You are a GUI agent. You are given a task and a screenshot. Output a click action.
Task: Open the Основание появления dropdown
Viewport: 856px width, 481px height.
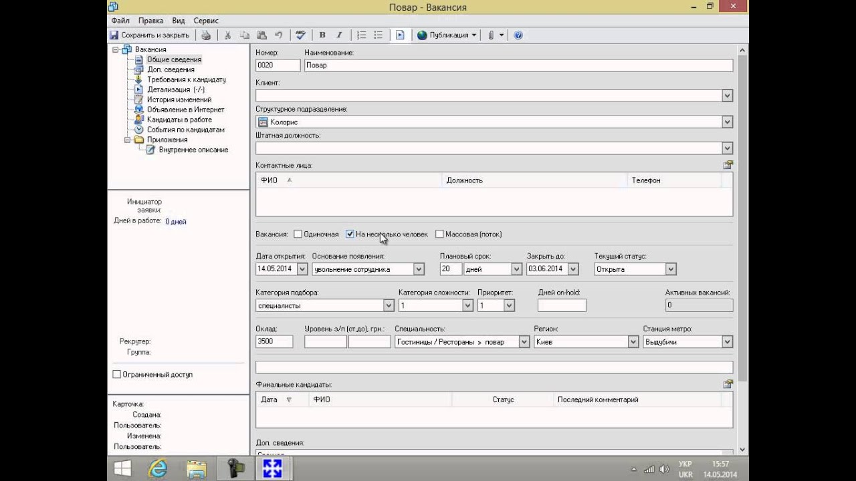click(419, 269)
